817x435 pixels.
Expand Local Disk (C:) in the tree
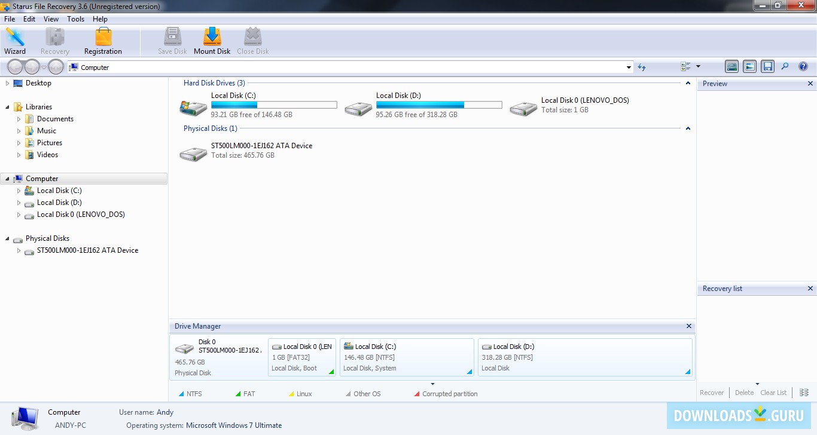click(x=19, y=191)
